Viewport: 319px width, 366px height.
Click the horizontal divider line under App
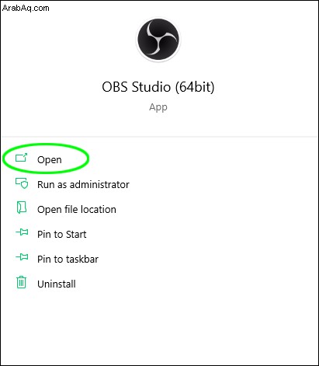[159, 137]
